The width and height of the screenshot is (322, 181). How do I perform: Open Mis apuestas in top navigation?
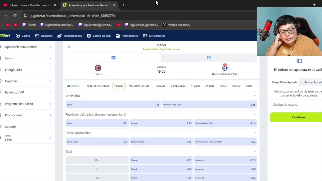click(x=154, y=36)
